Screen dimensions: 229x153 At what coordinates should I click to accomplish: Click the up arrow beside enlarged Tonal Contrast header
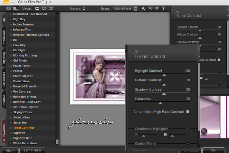(199, 48)
